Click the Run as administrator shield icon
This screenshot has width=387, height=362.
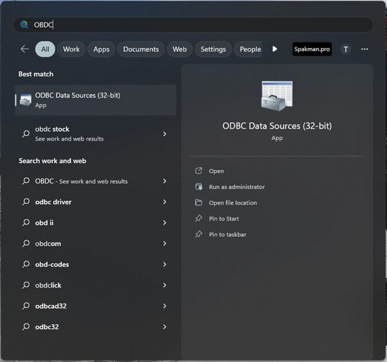(x=199, y=187)
